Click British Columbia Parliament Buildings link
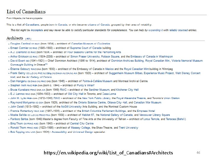 pyautogui.click(x=104, y=111)
